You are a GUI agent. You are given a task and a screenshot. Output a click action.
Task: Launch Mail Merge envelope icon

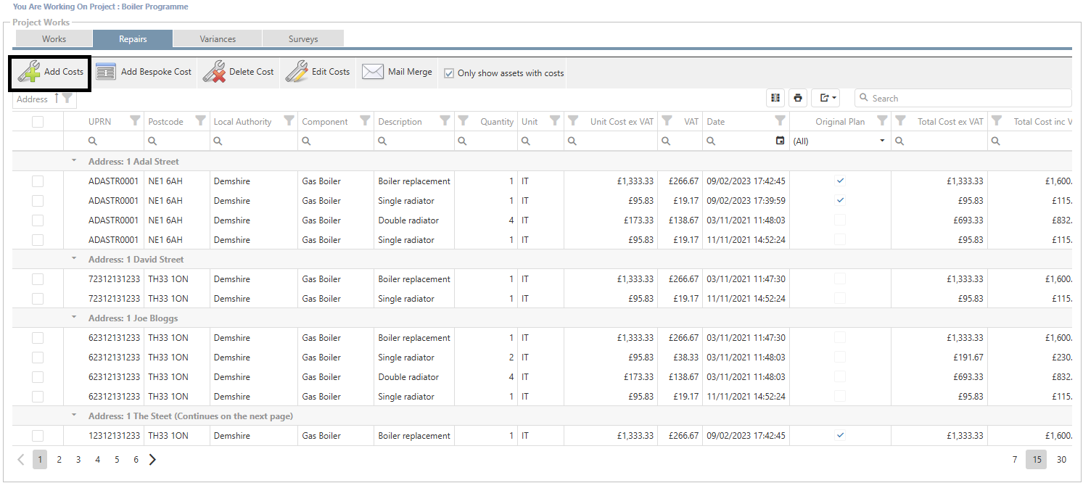pos(372,72)
